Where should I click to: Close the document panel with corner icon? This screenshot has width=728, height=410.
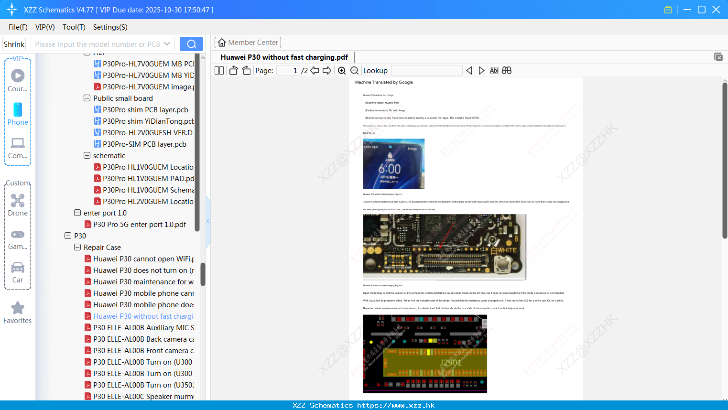[718, 57]
